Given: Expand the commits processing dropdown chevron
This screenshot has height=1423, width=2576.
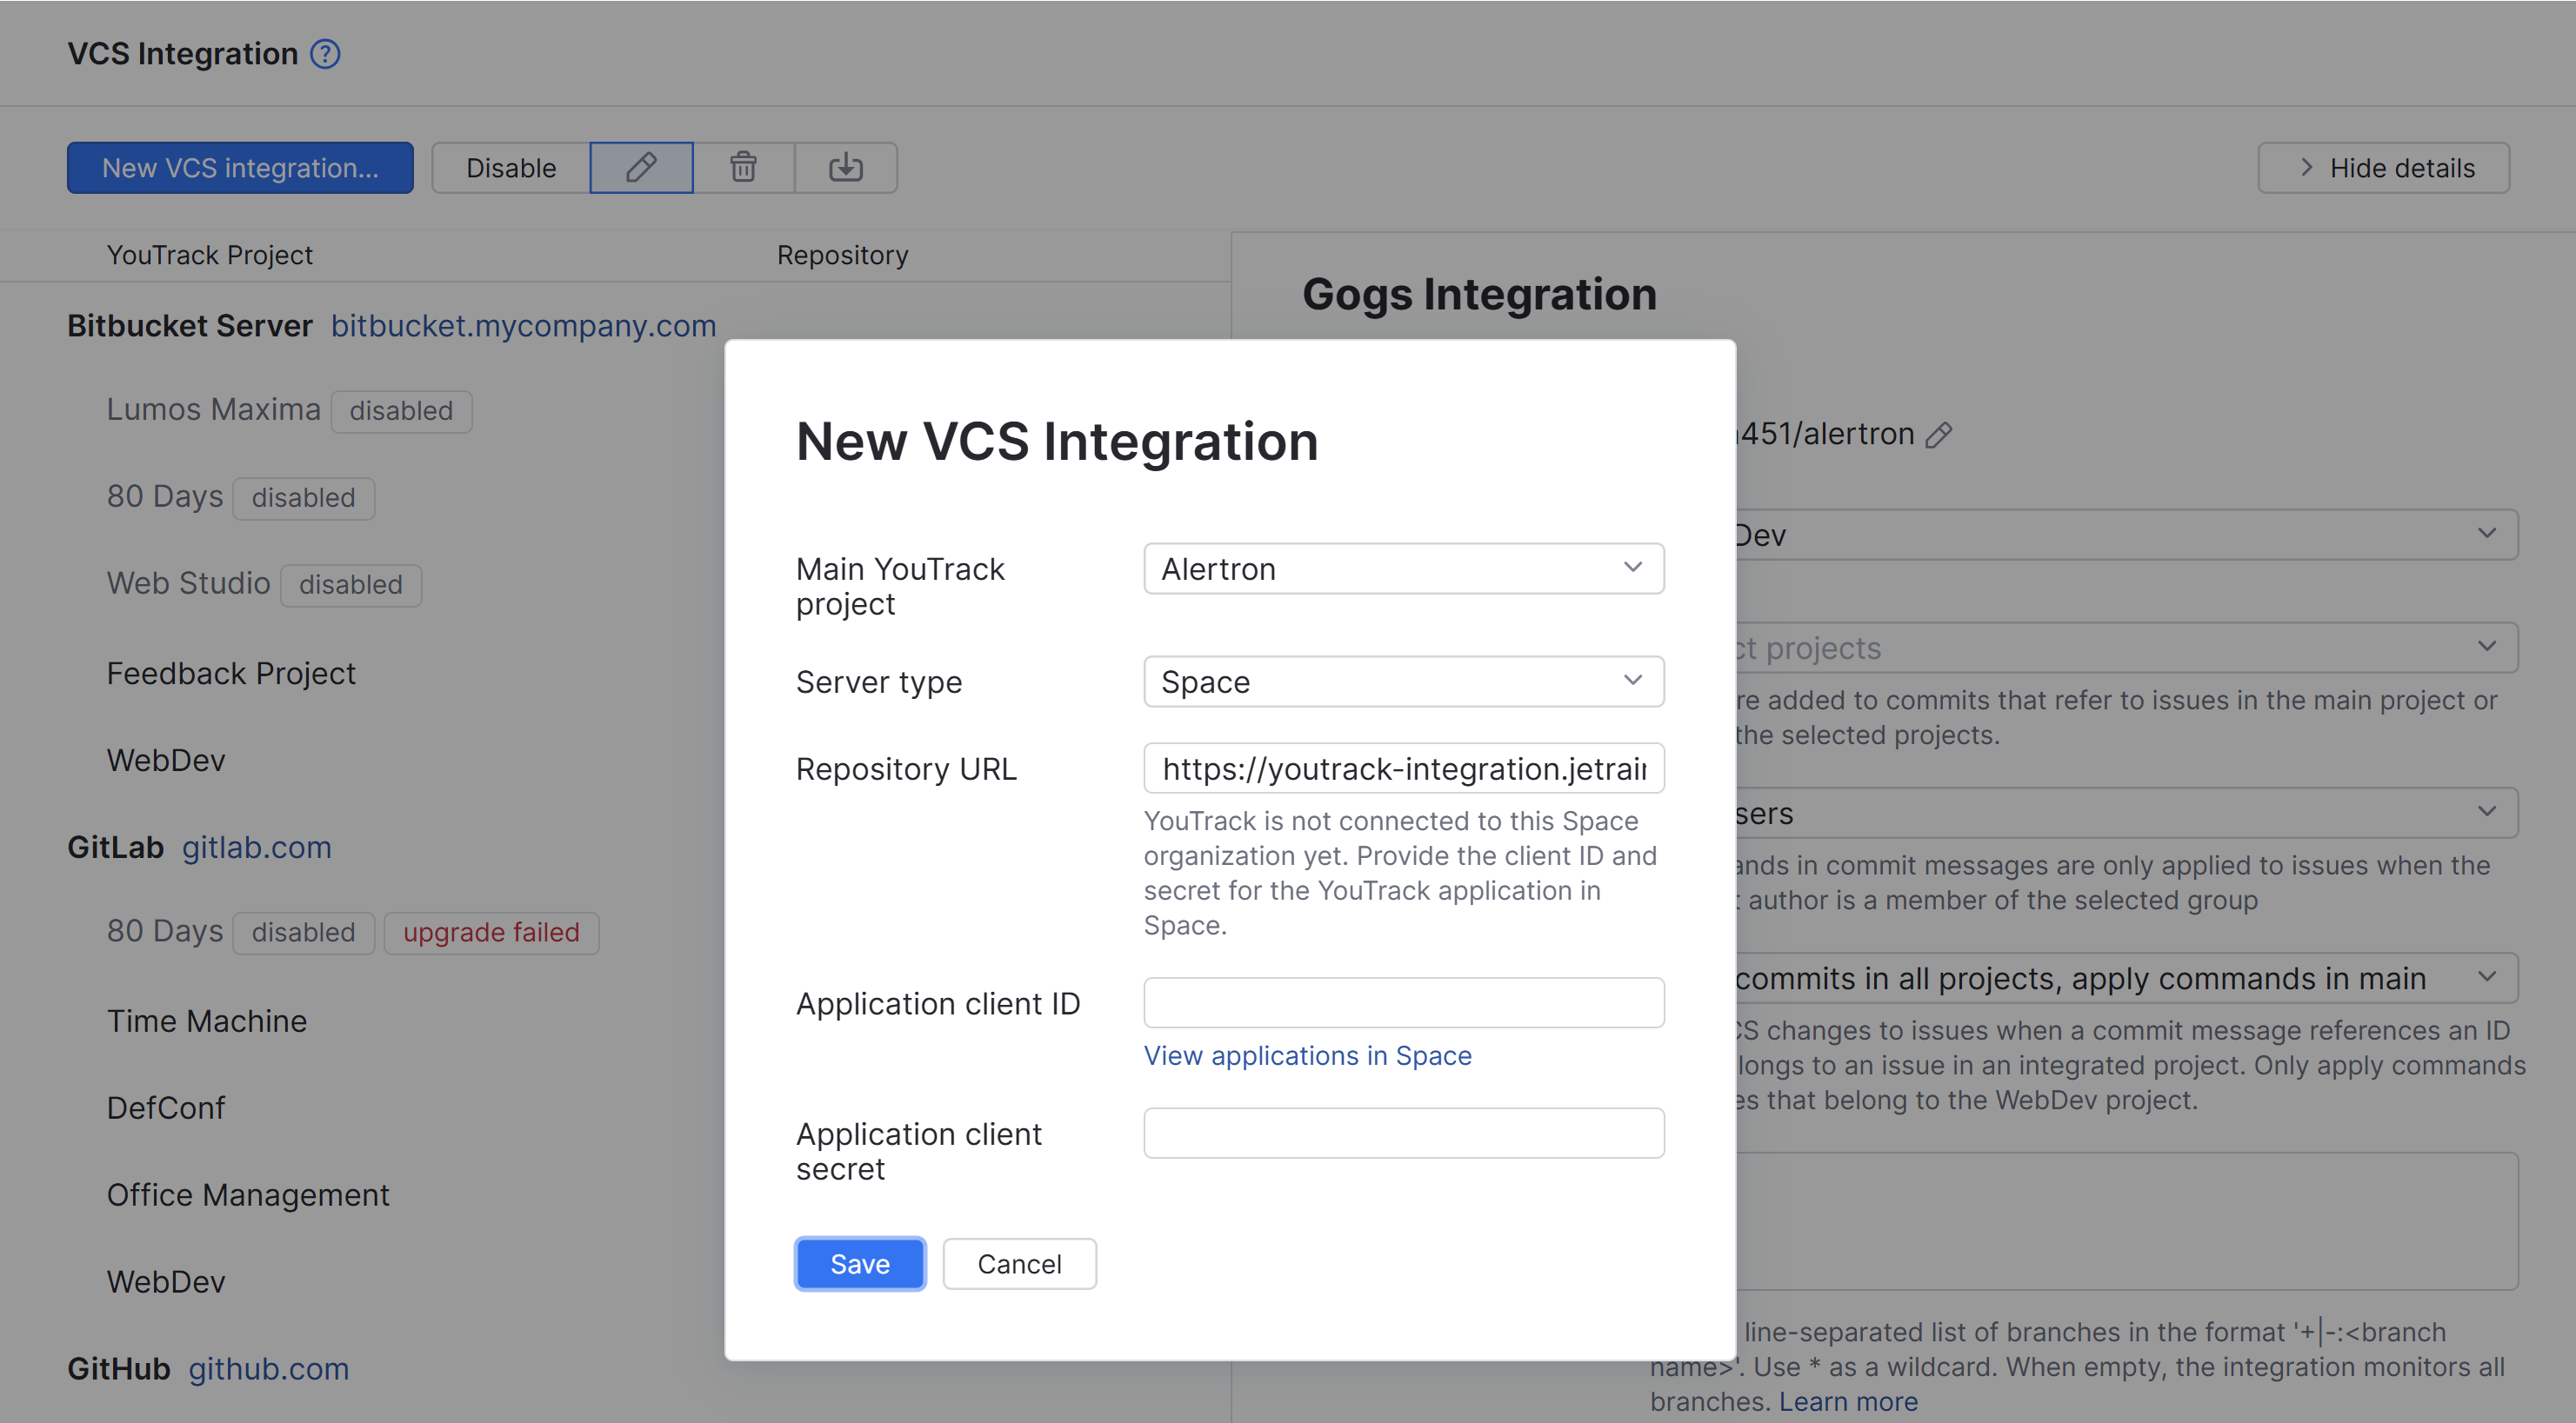Looking at the screenshot, I should [2487, 976].
